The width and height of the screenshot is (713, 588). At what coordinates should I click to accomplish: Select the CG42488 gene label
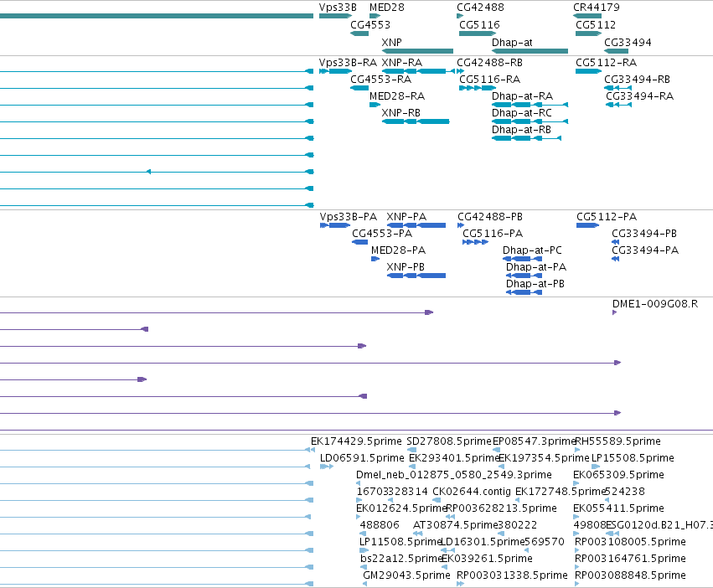(x=480, y=8)
